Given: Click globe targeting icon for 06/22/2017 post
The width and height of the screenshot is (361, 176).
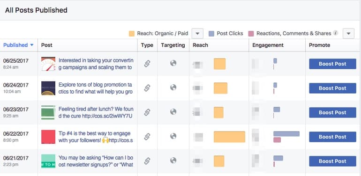Looking at the screenshot, I should 173,136.
